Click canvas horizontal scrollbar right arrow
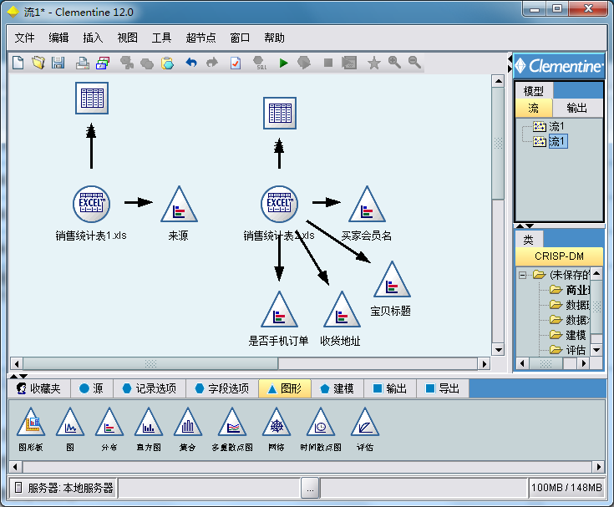The image size is (614, 507). coord(485,364)
